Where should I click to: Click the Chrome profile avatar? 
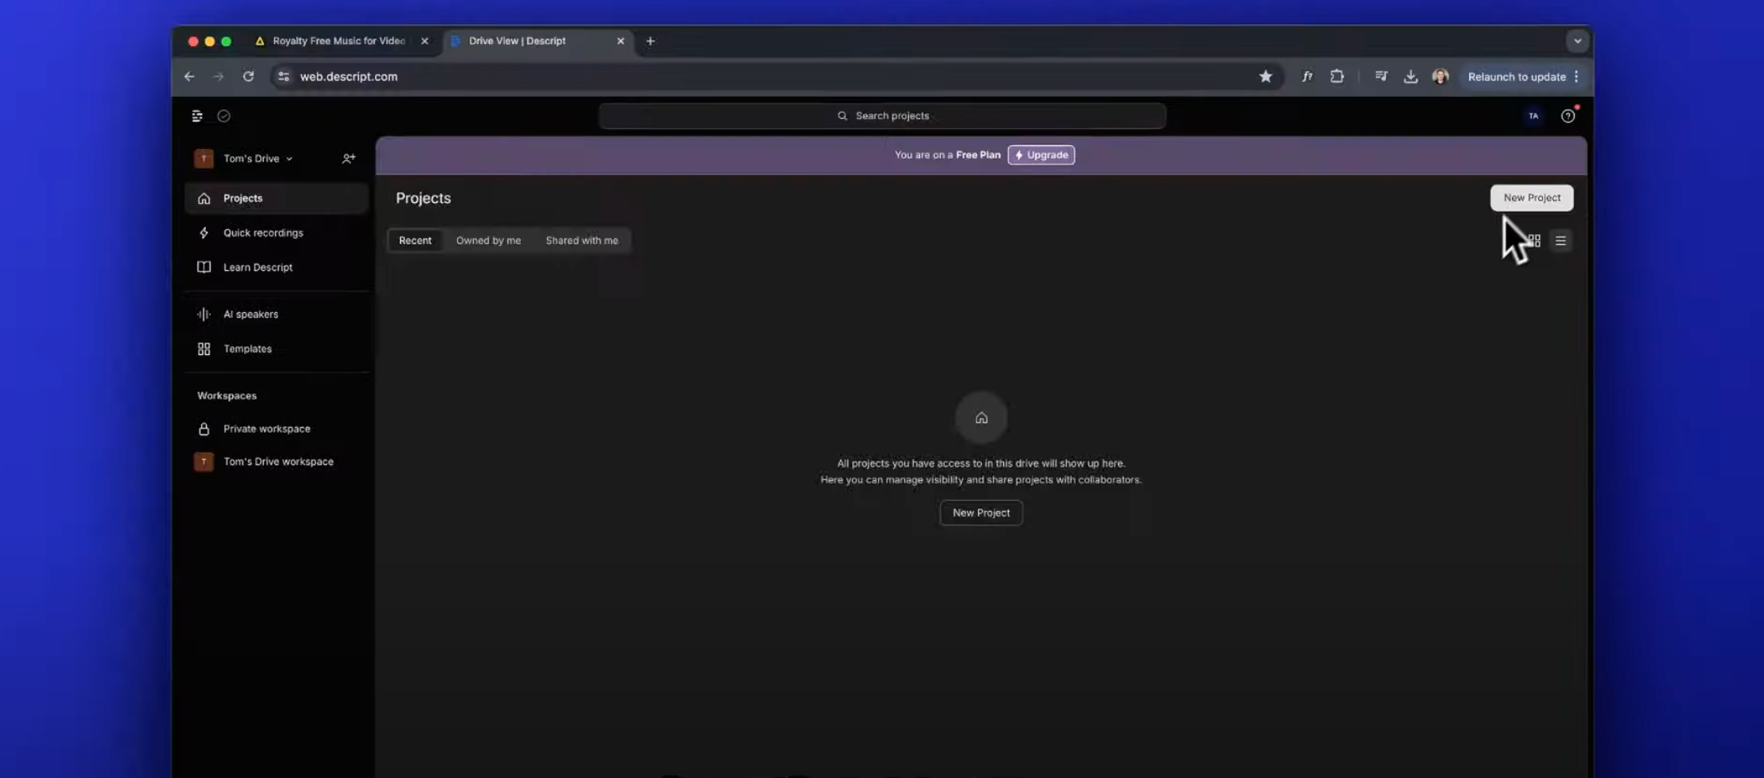1441,77
